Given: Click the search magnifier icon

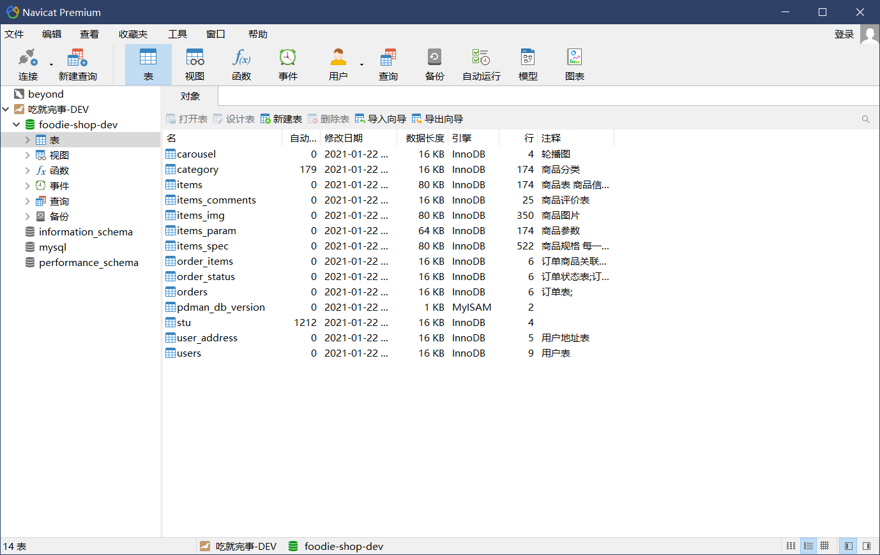Looking at the screenshot, I should 866,119.
